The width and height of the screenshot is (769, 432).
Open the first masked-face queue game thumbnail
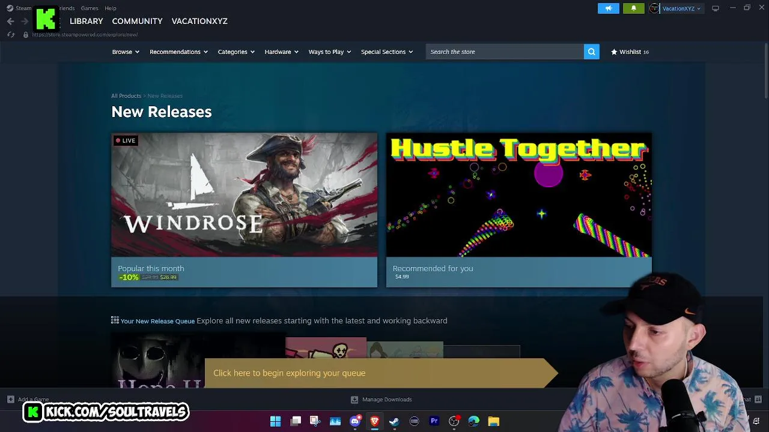157,361
